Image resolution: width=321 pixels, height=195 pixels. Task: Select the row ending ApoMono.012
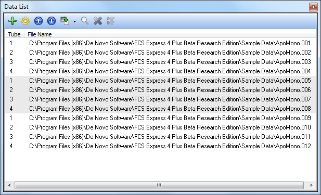coord(160,146)
